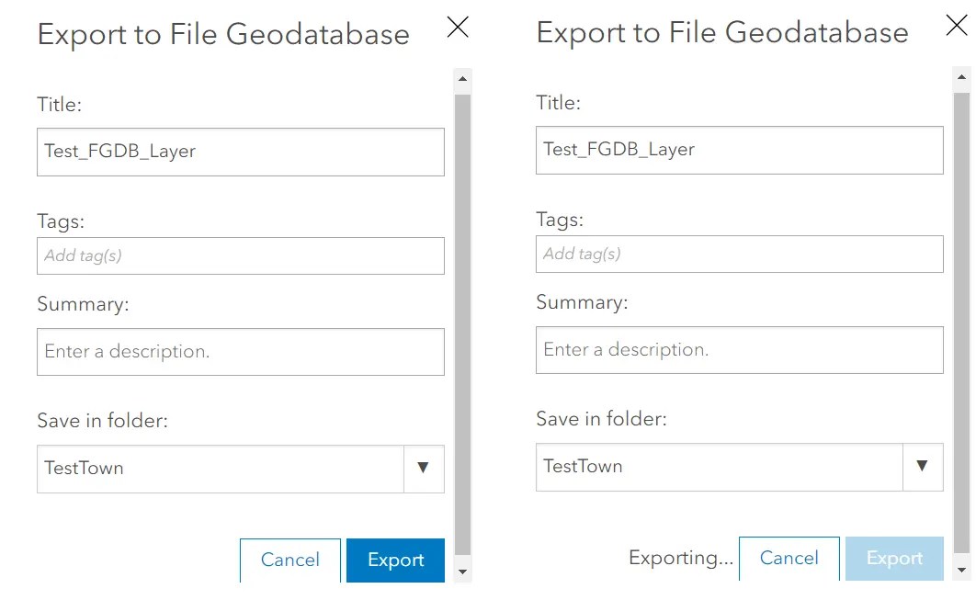The height and width of the screenshot is (600, 976).
Task: Click the right dialog's scrollbar down arrow
Action: click(961, 570)
